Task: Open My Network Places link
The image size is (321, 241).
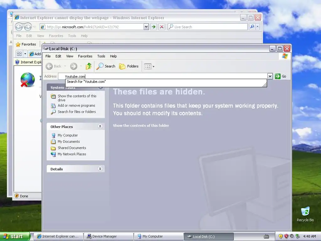Action: [x=72, y=154]
